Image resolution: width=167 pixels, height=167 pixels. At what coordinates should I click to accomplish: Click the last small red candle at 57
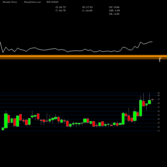[x=152, y=100]
